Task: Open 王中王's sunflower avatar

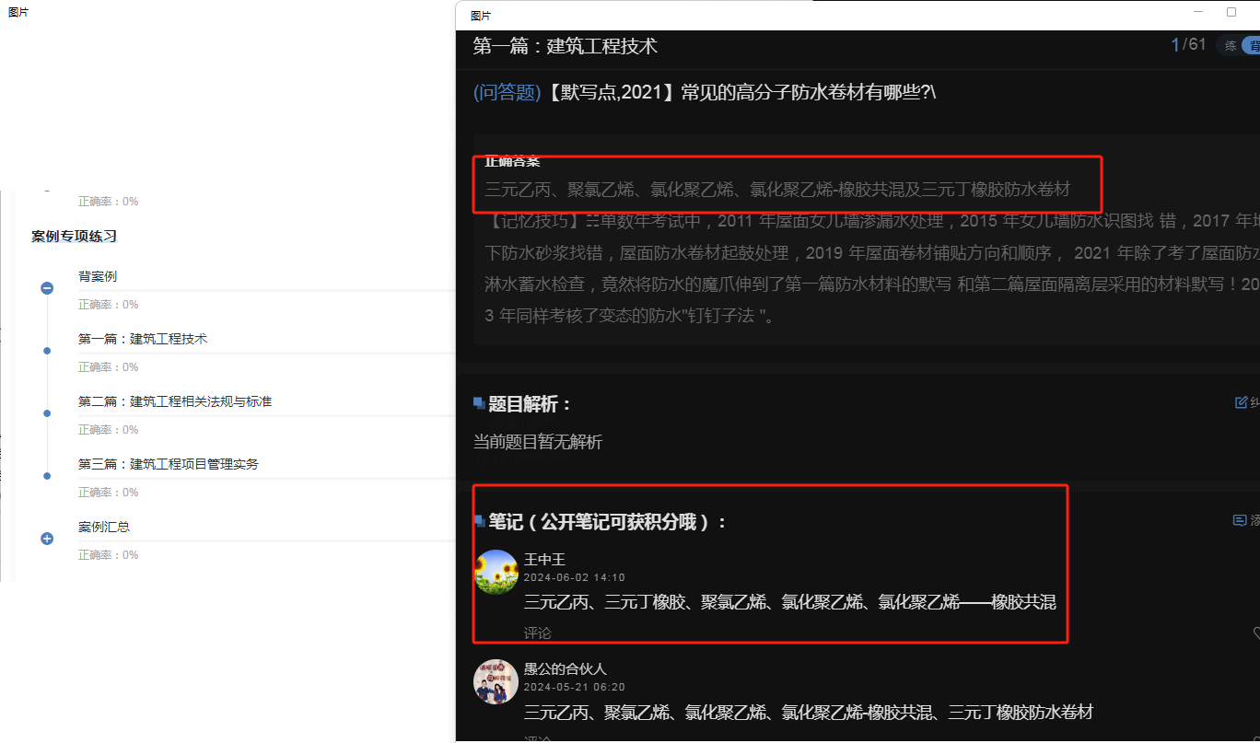Action: 496,572
